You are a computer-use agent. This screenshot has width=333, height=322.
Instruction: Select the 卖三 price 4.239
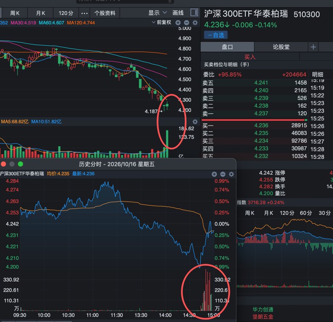tap(261, 98)
